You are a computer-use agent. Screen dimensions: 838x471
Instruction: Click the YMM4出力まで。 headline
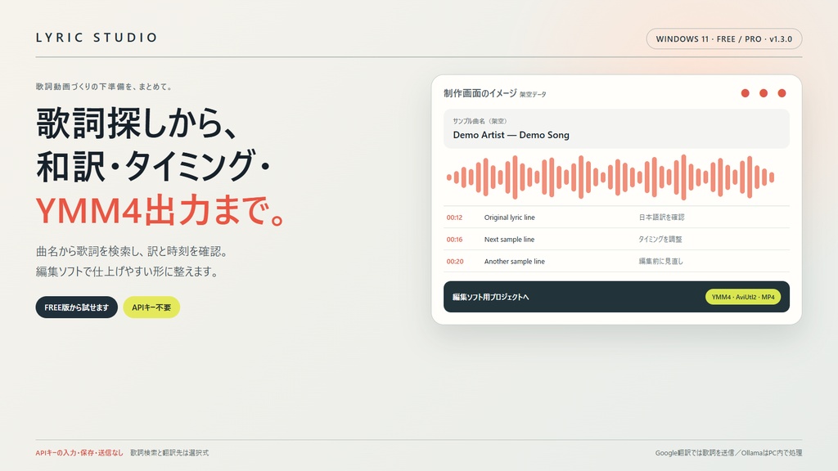[161, 210]
